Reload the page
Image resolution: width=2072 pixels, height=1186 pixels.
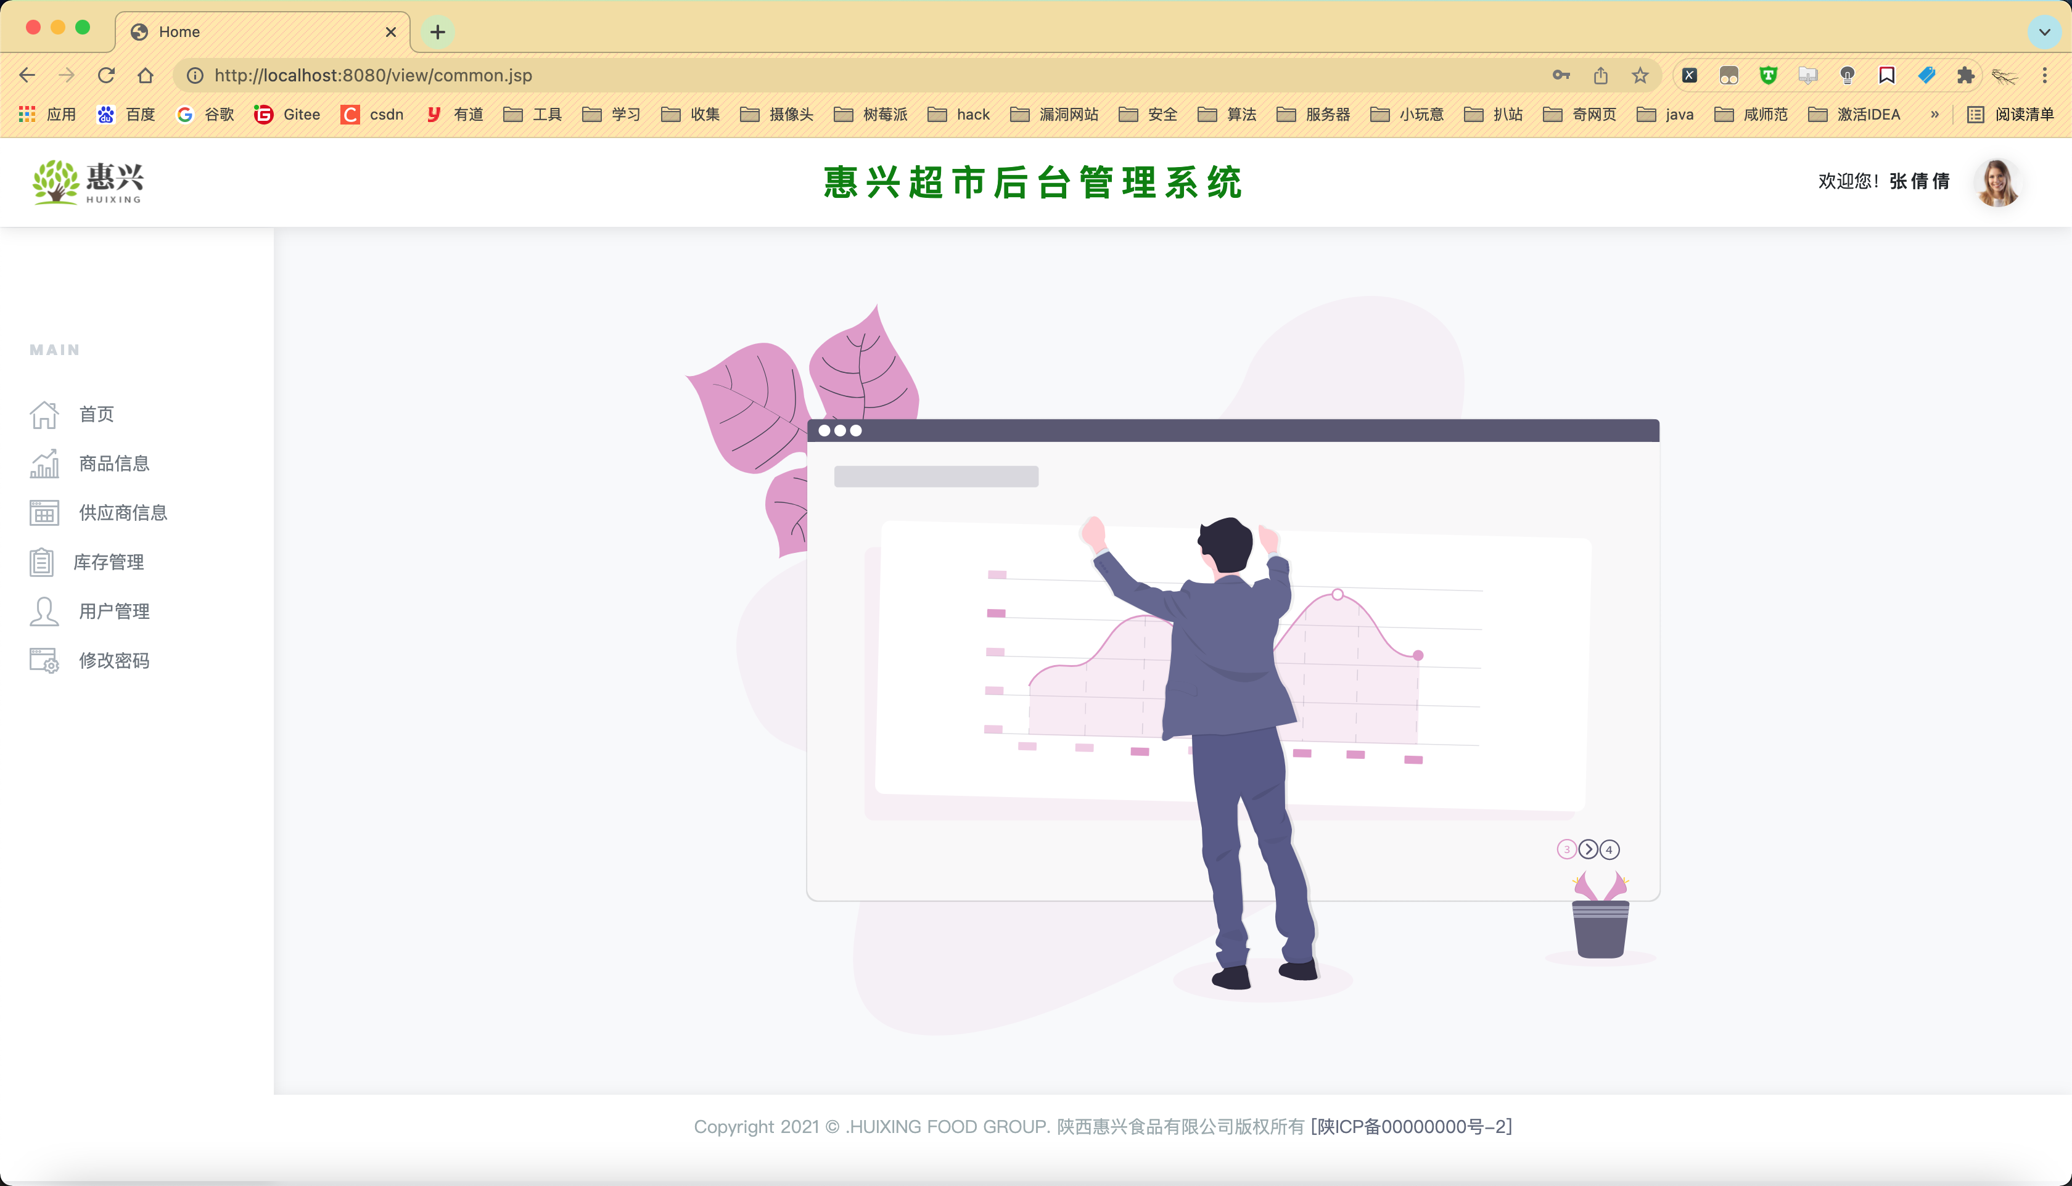[106, 75]
